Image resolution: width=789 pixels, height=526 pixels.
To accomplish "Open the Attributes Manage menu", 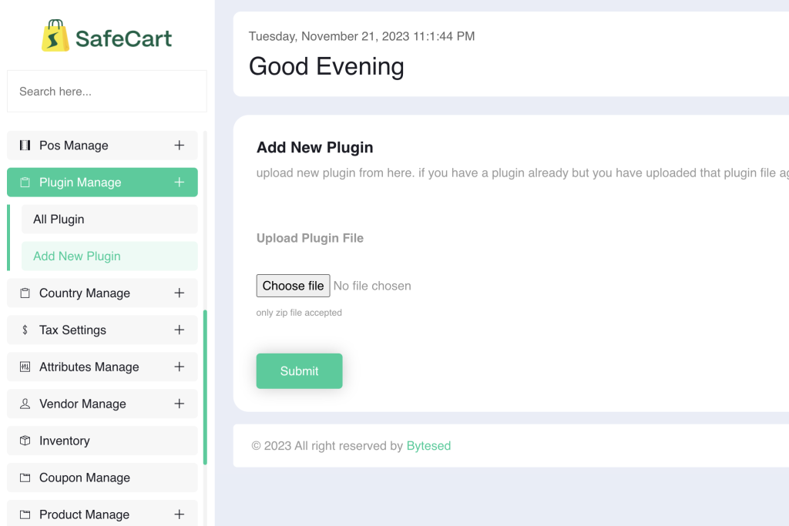I will pos(102,367).
